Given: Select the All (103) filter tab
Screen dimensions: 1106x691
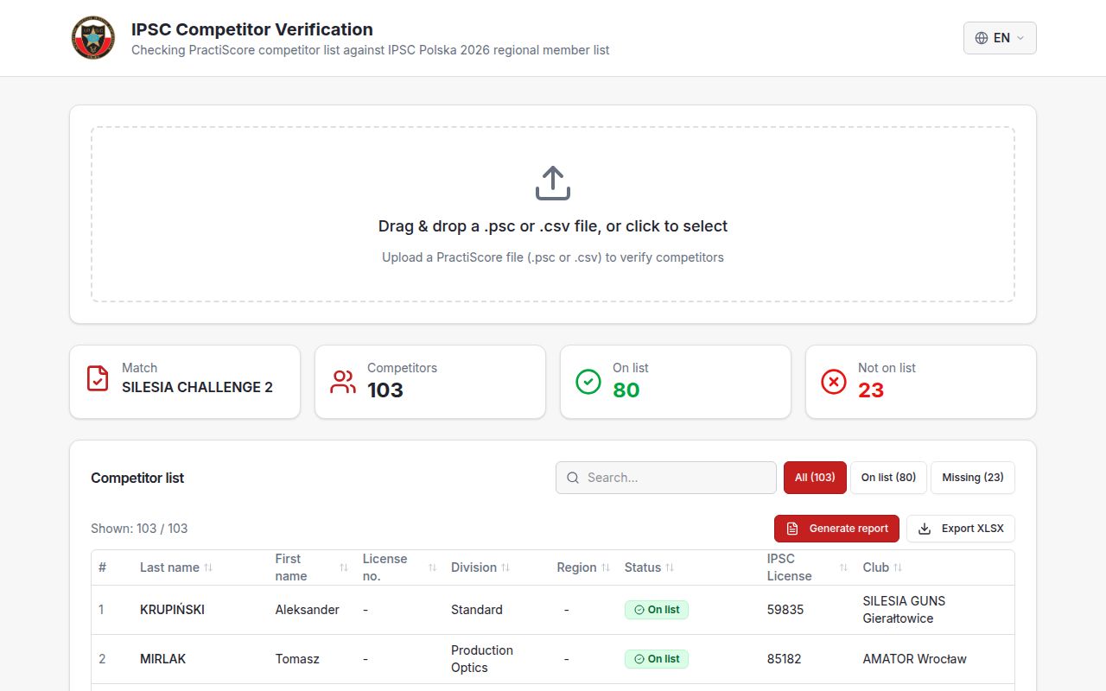Looking at the screenshot, I should (x=815, y=478).
